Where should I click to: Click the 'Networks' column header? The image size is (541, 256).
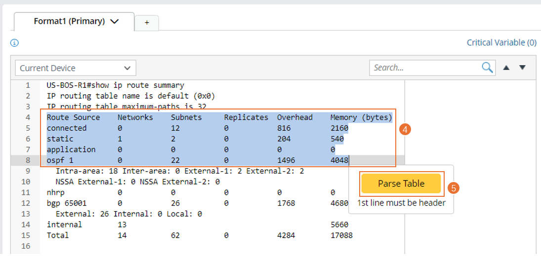(x=135, y=117)
